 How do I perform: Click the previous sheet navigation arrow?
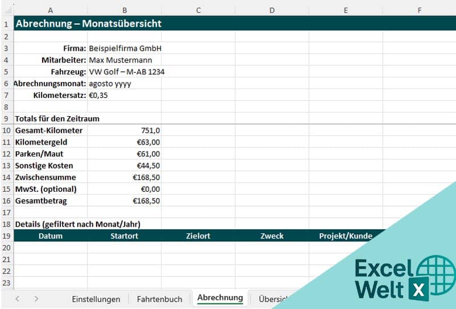pos(17,299)
